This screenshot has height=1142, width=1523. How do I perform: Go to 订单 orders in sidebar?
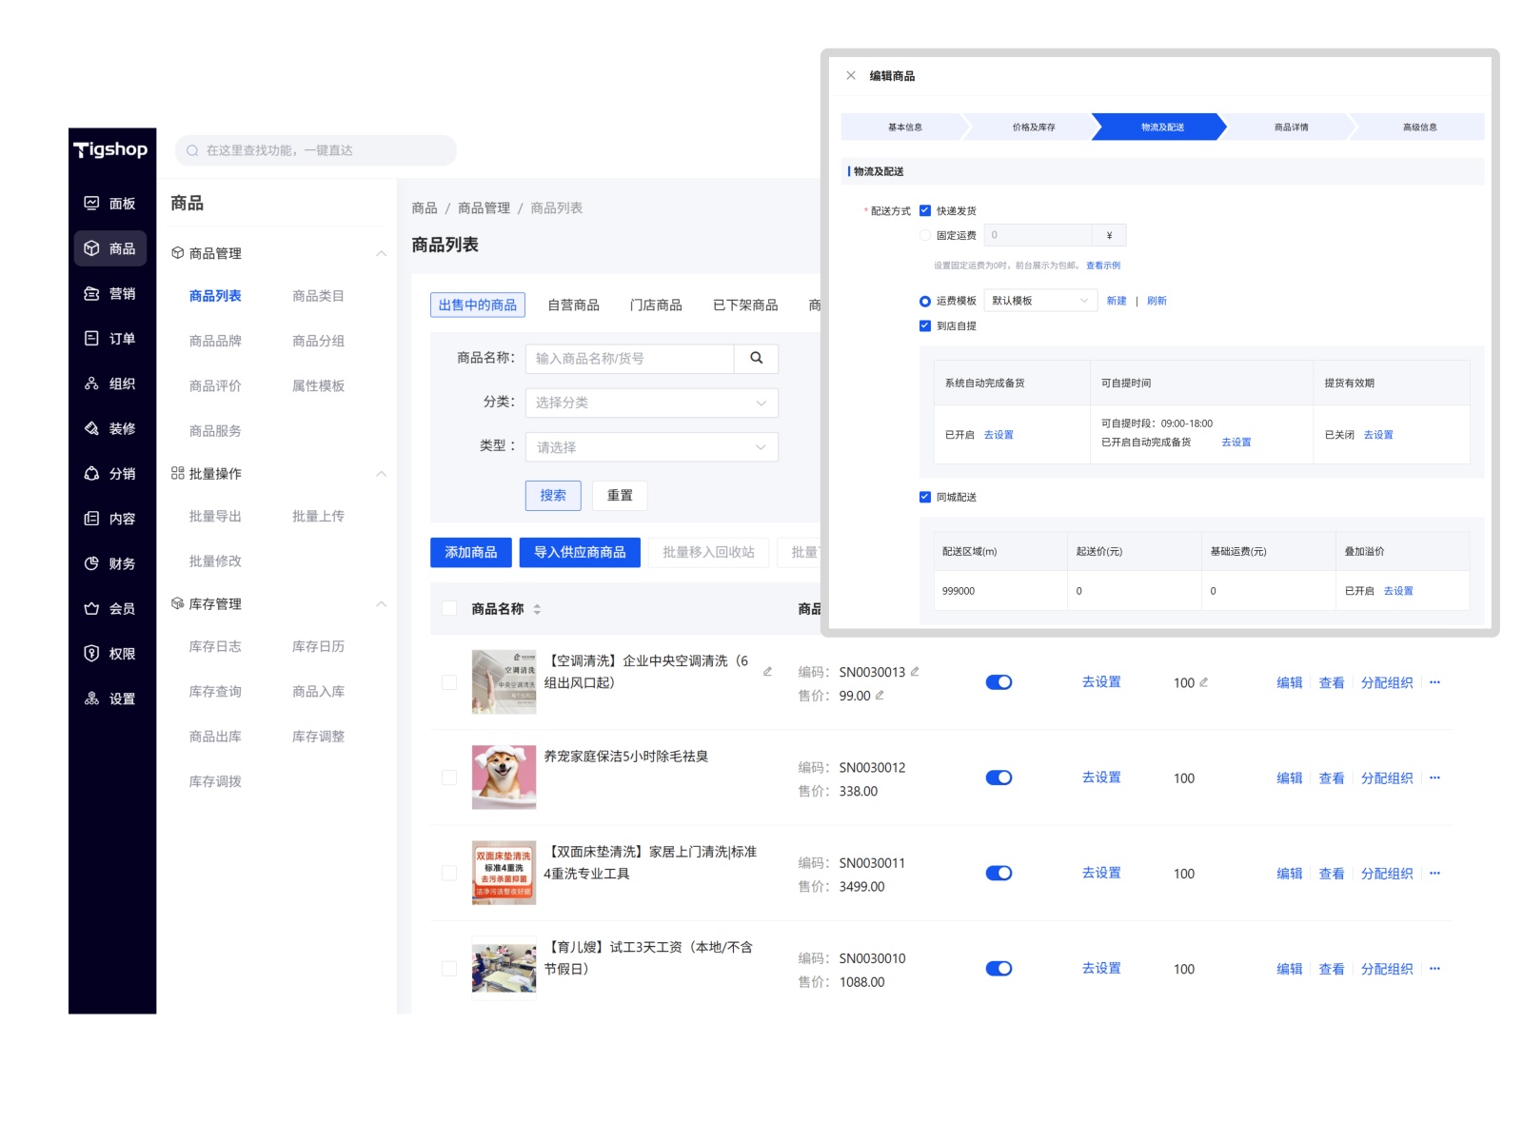[110, 339]
